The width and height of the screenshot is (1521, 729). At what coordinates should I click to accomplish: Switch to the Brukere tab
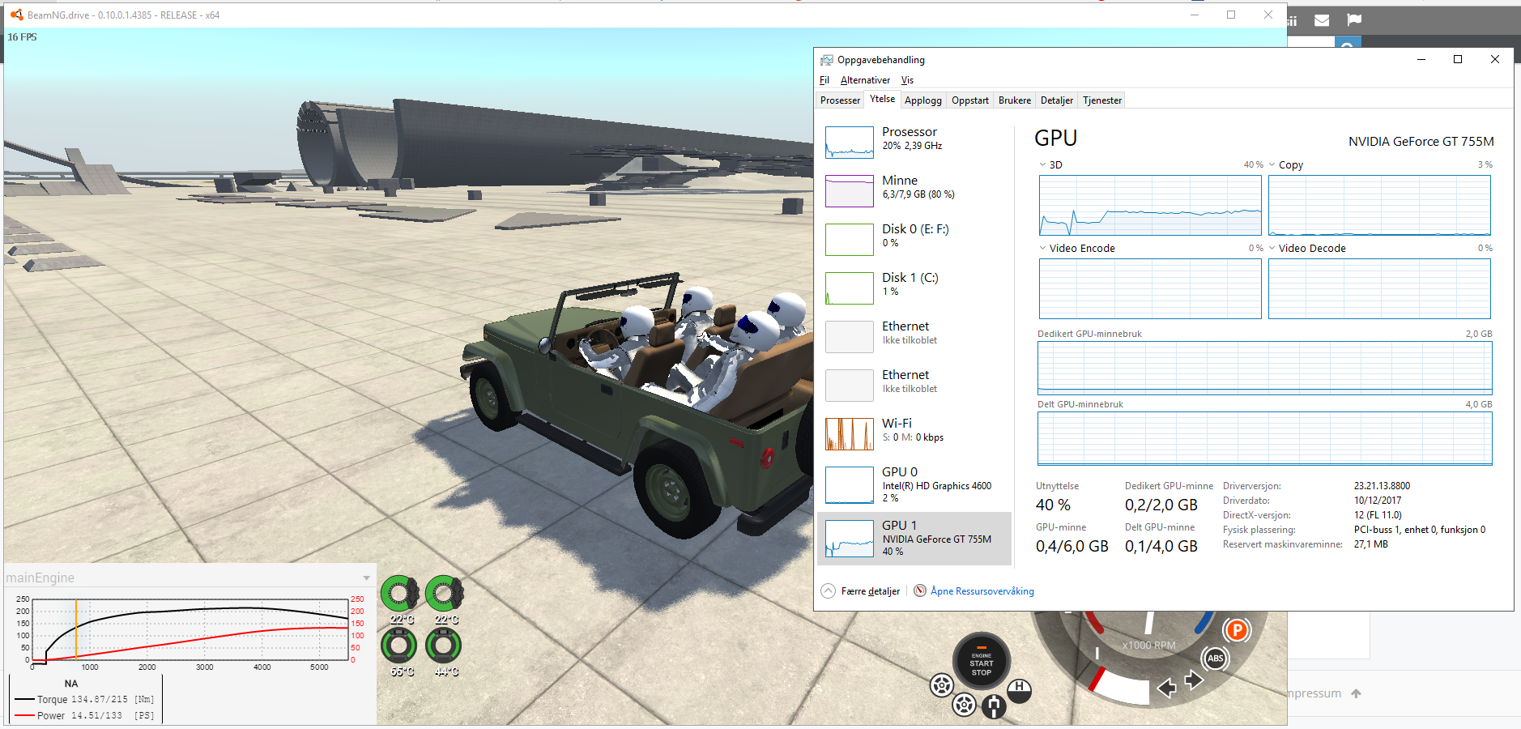click(x=1015, y=100)
